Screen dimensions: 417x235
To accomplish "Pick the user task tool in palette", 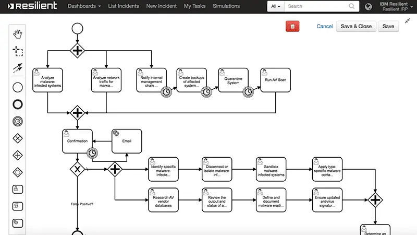I will point(18,190).
